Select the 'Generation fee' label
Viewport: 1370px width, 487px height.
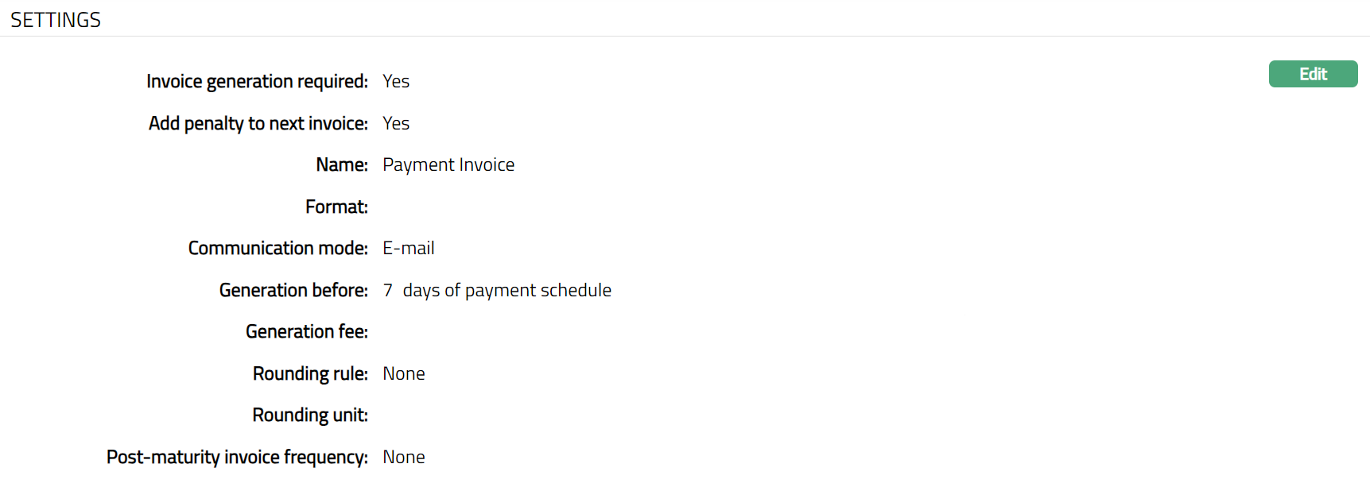(x=306, y=331)
